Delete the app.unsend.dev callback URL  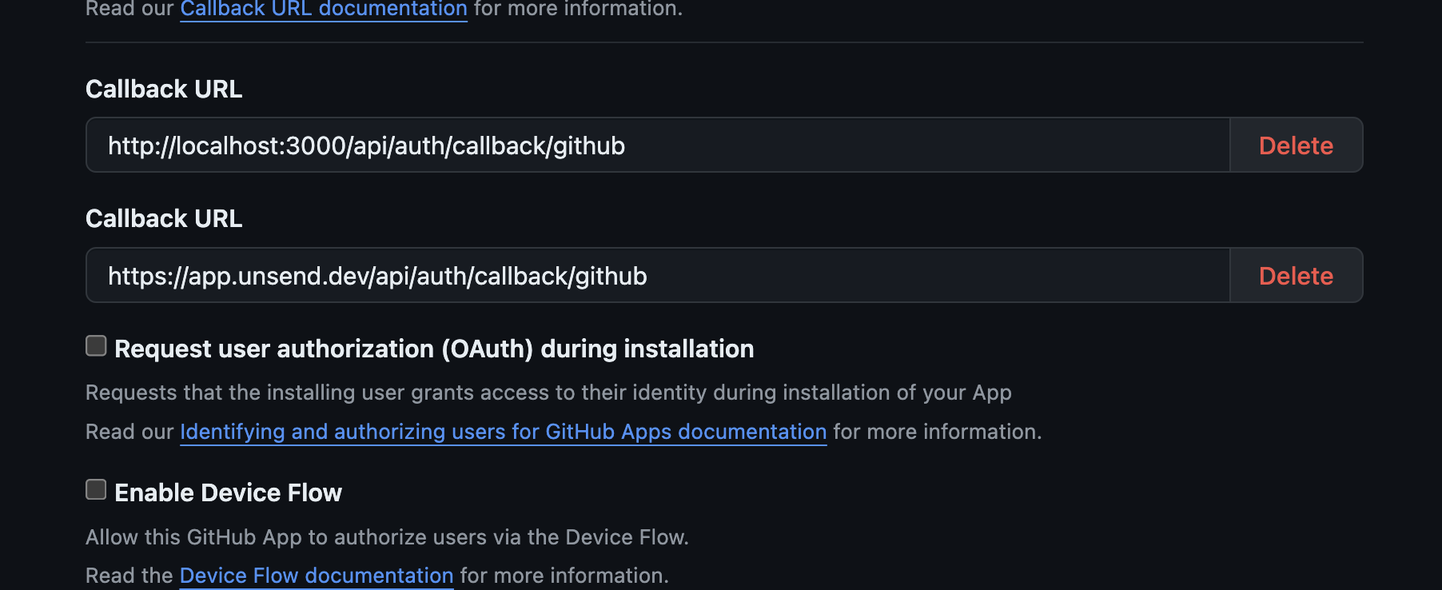[1295, 276]
